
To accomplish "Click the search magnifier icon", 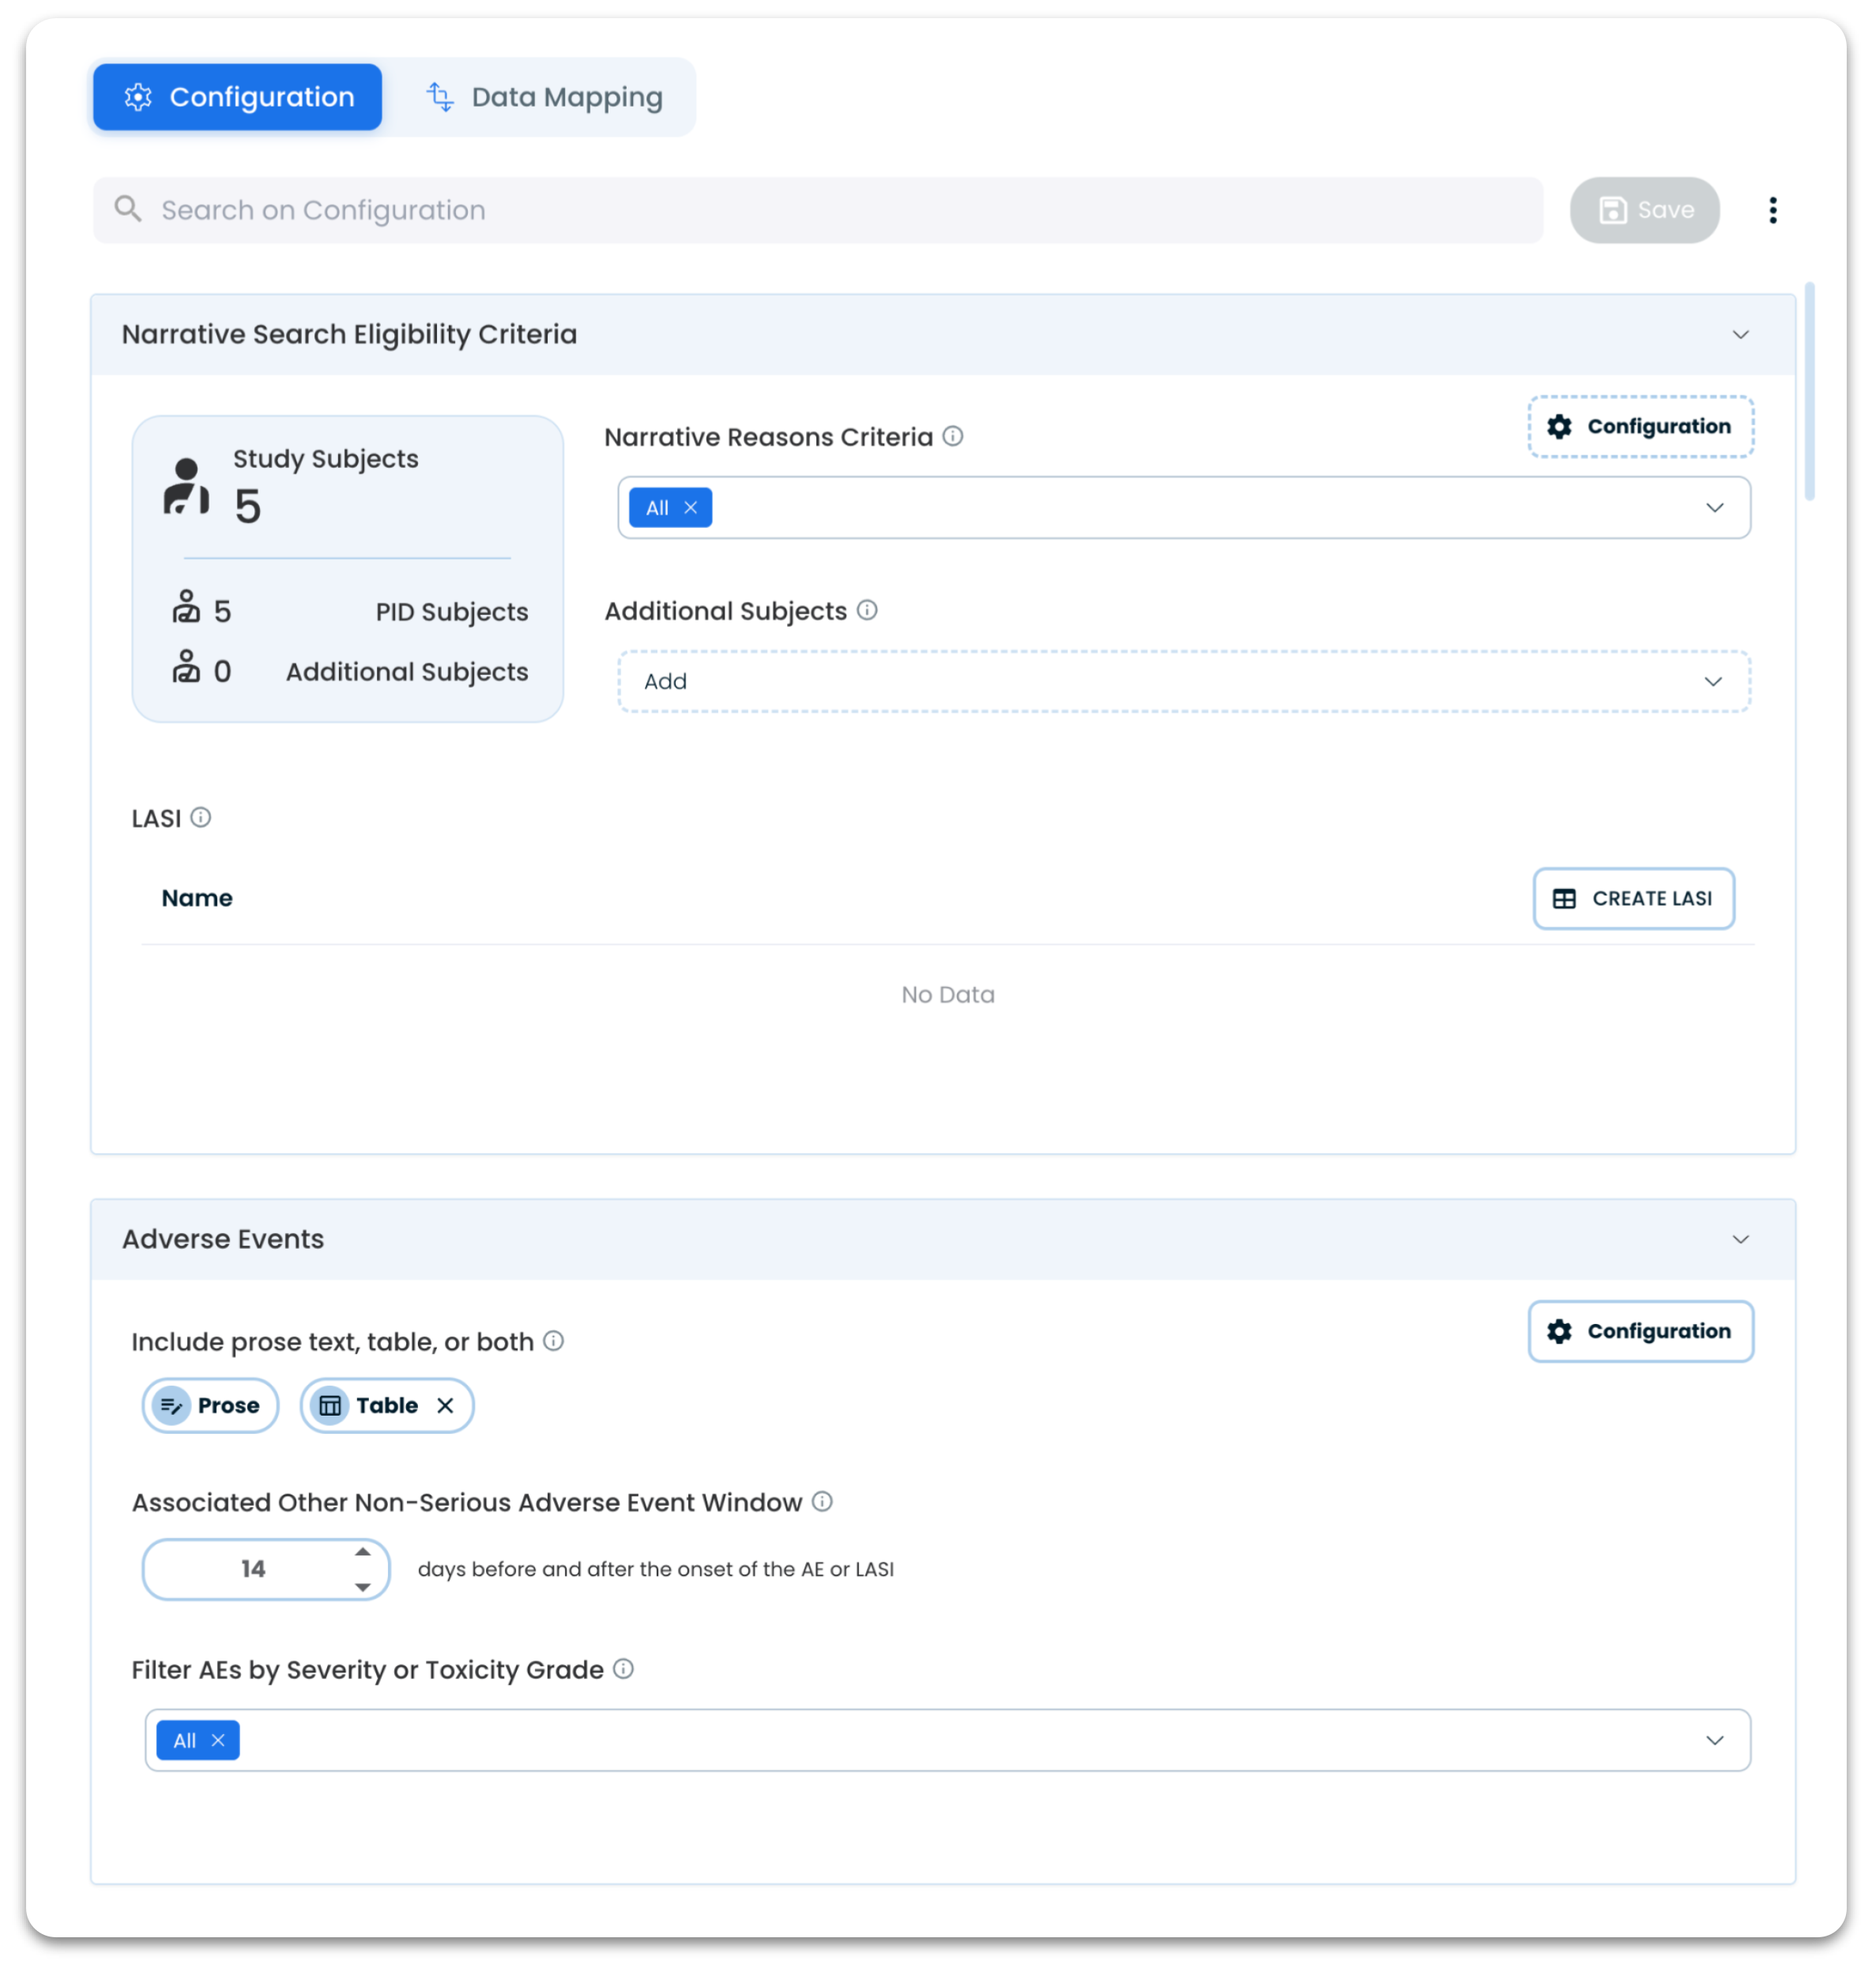I will 128,209.
